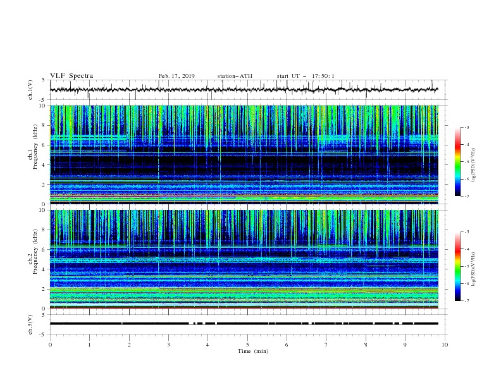Click the '-5' tick on ch.2 colorbar
Viewport: 501px width, 387px height.
pyautogui.click(x=466, y=266)
